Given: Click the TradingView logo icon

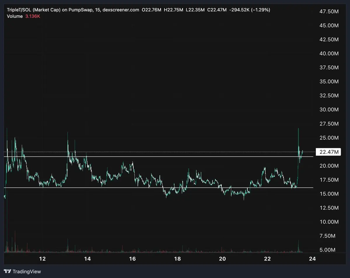Looking at the screenshot, I should click(8, 271).
